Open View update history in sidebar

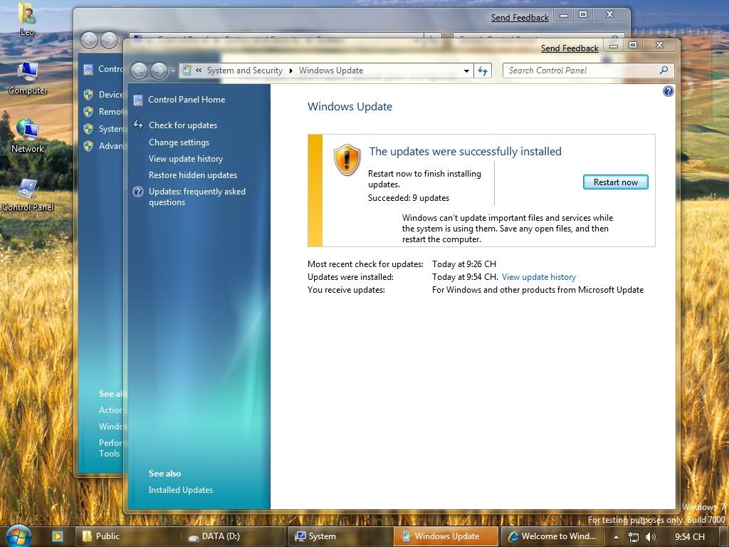[x=186, y=159]
